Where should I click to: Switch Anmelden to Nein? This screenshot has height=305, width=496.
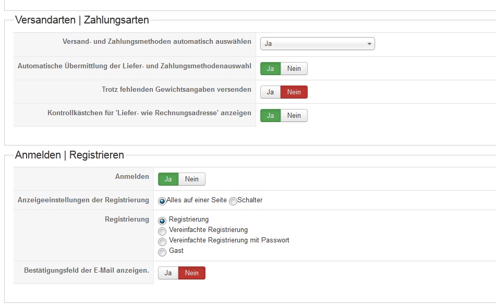tap(192, 179)
